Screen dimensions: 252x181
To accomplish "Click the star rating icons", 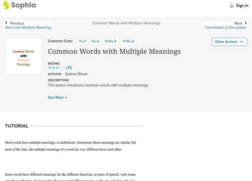I will pyautogui.click(x=57, y=68).
